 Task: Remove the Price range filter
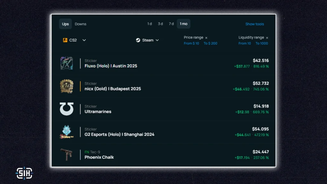point(206,38)
